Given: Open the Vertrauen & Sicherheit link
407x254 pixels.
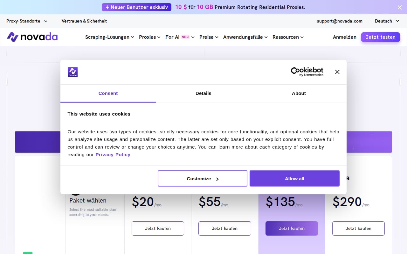Looking at the screenshot, I should coord(84,21).
